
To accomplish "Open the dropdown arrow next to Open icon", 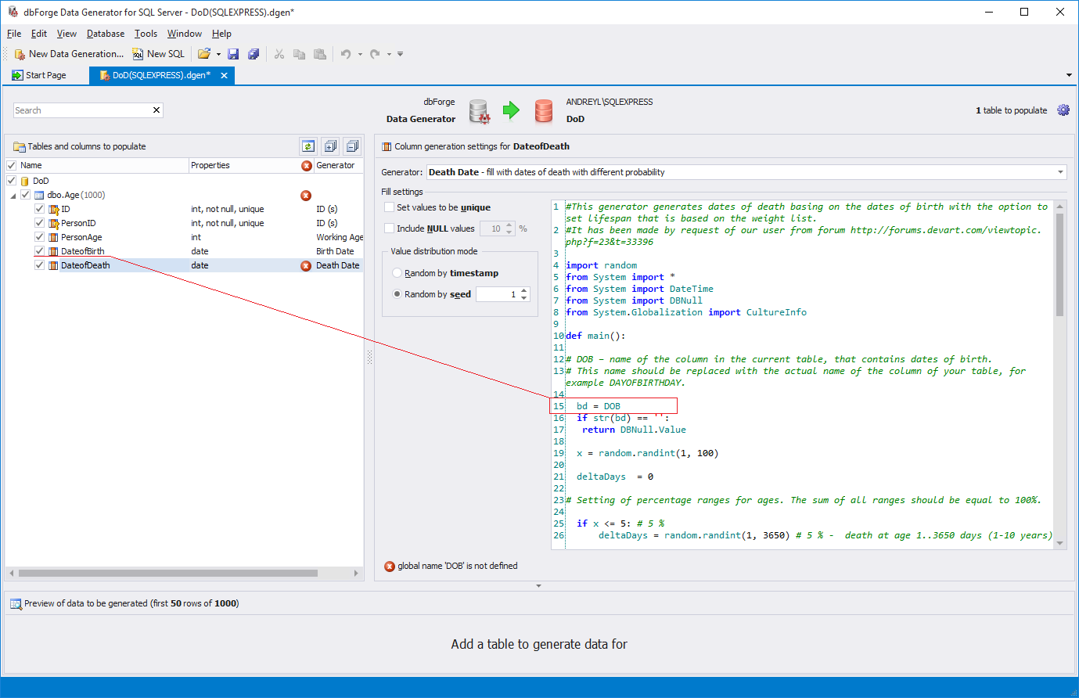I will click(x=218, y=54).
